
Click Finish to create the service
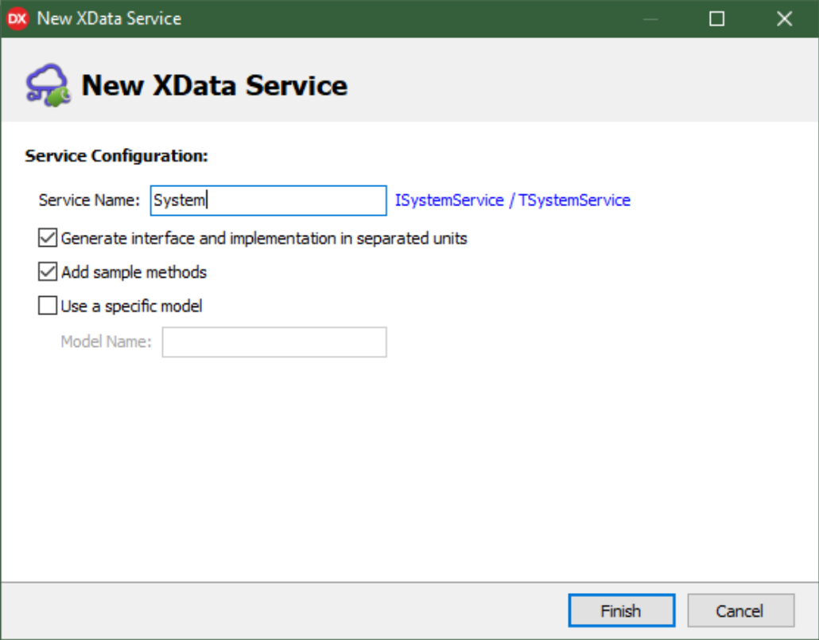point(622,611)
